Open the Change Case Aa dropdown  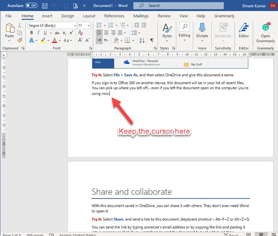[x=68, y=40]
